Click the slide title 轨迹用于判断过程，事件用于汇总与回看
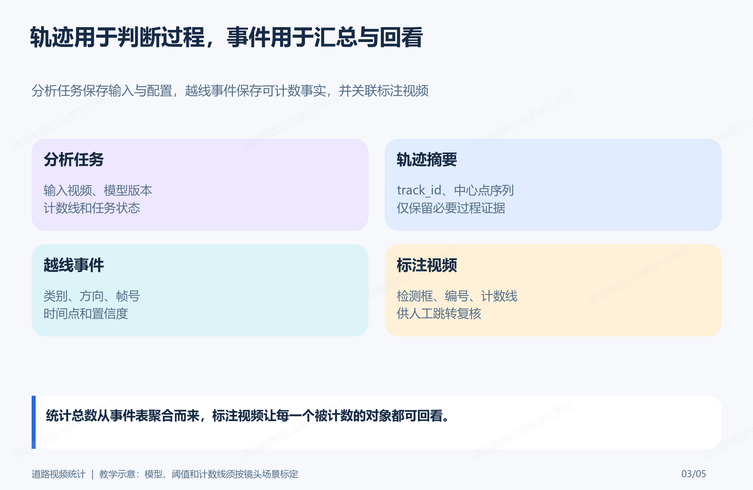The width and height of the screenshot is (753, 490). 226,37
